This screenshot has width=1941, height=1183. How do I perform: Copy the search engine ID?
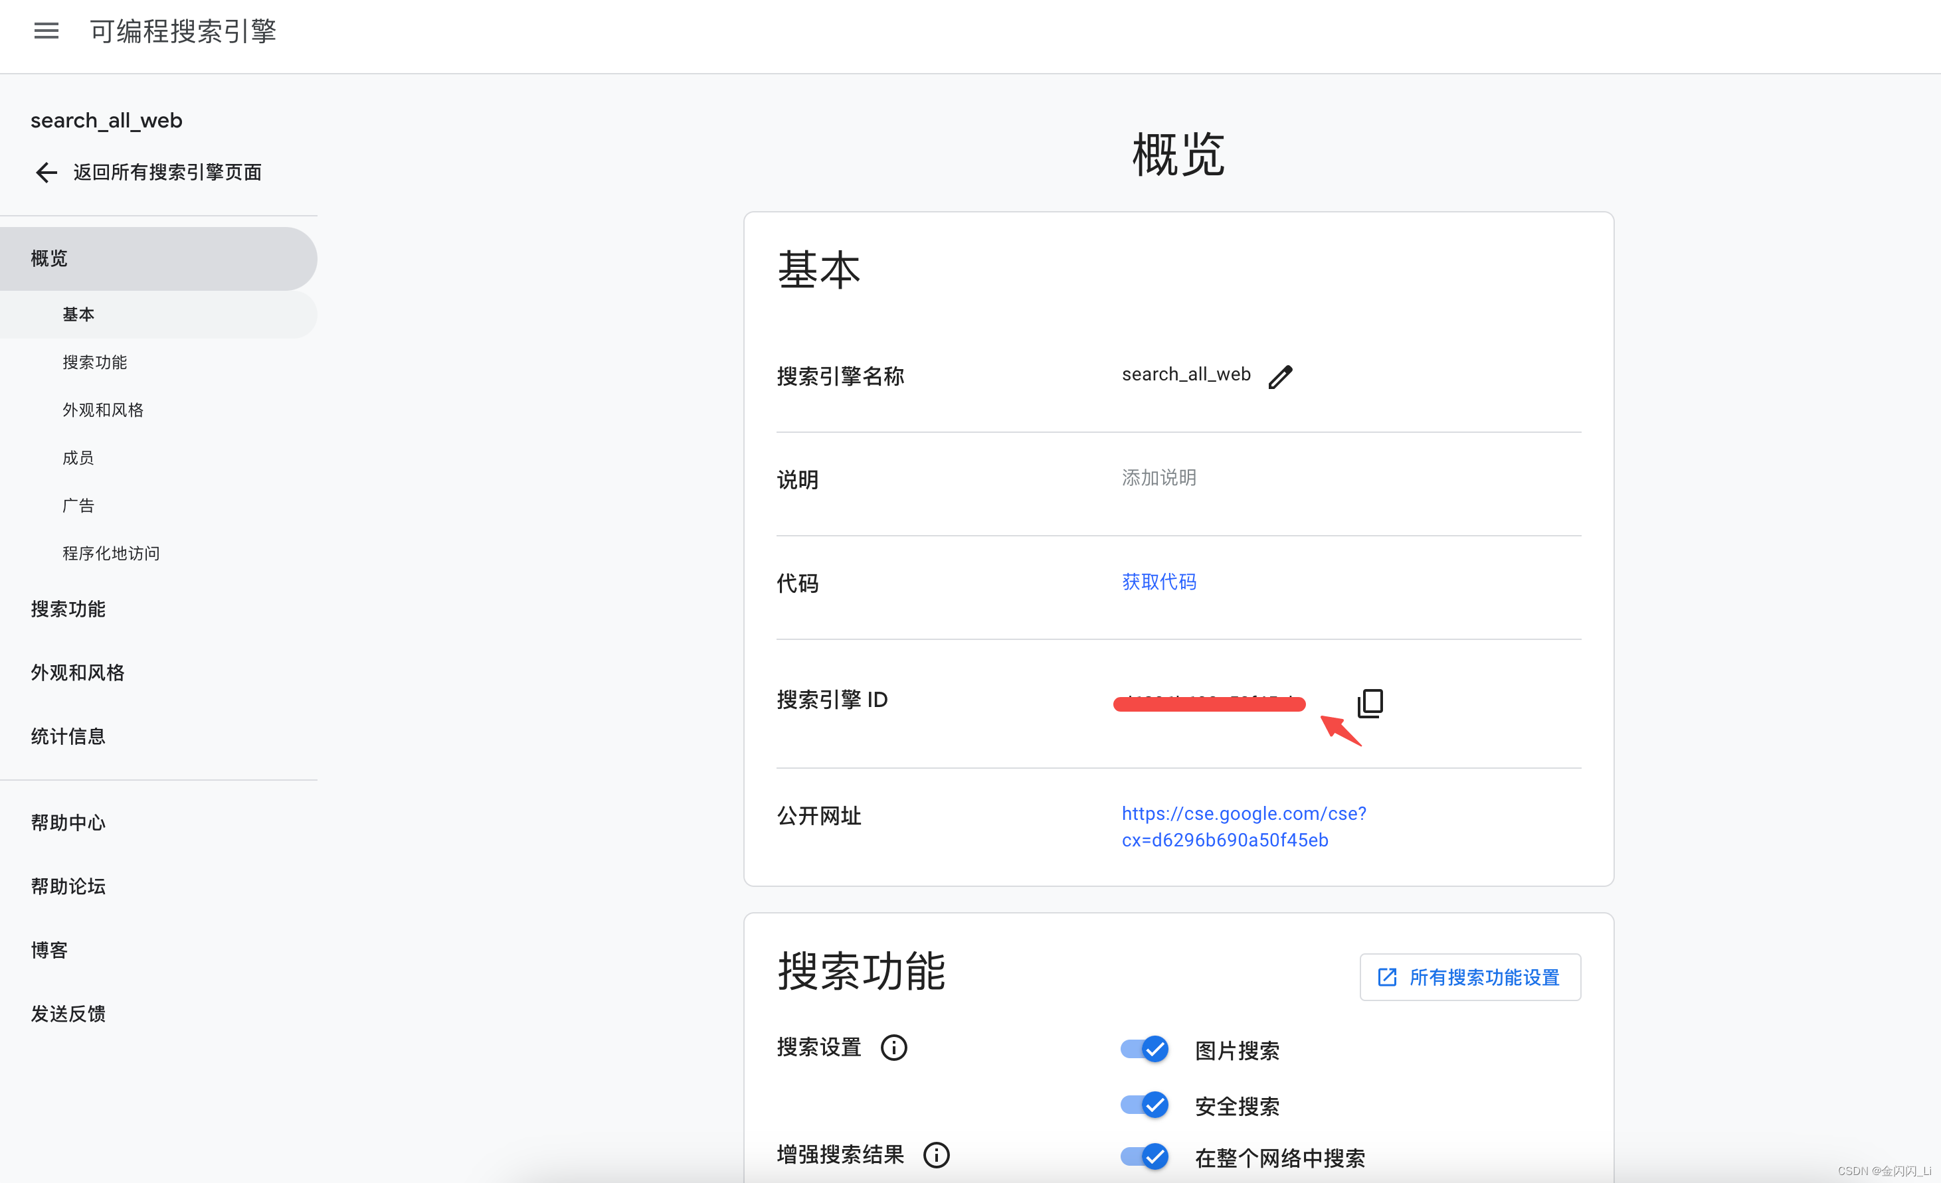(1370, 703)
